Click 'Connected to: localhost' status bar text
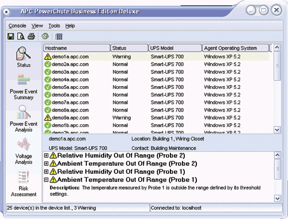 click(176, 208)
